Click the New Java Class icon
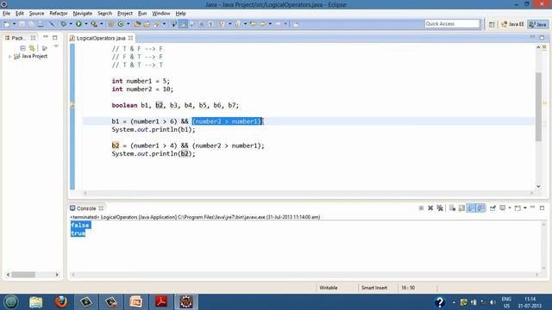This screenshot has width=552, height=310. pyautogui.click(x=121, y=24)
